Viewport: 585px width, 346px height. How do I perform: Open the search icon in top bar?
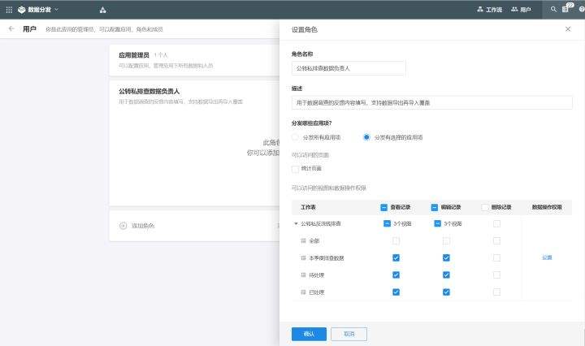554,9
